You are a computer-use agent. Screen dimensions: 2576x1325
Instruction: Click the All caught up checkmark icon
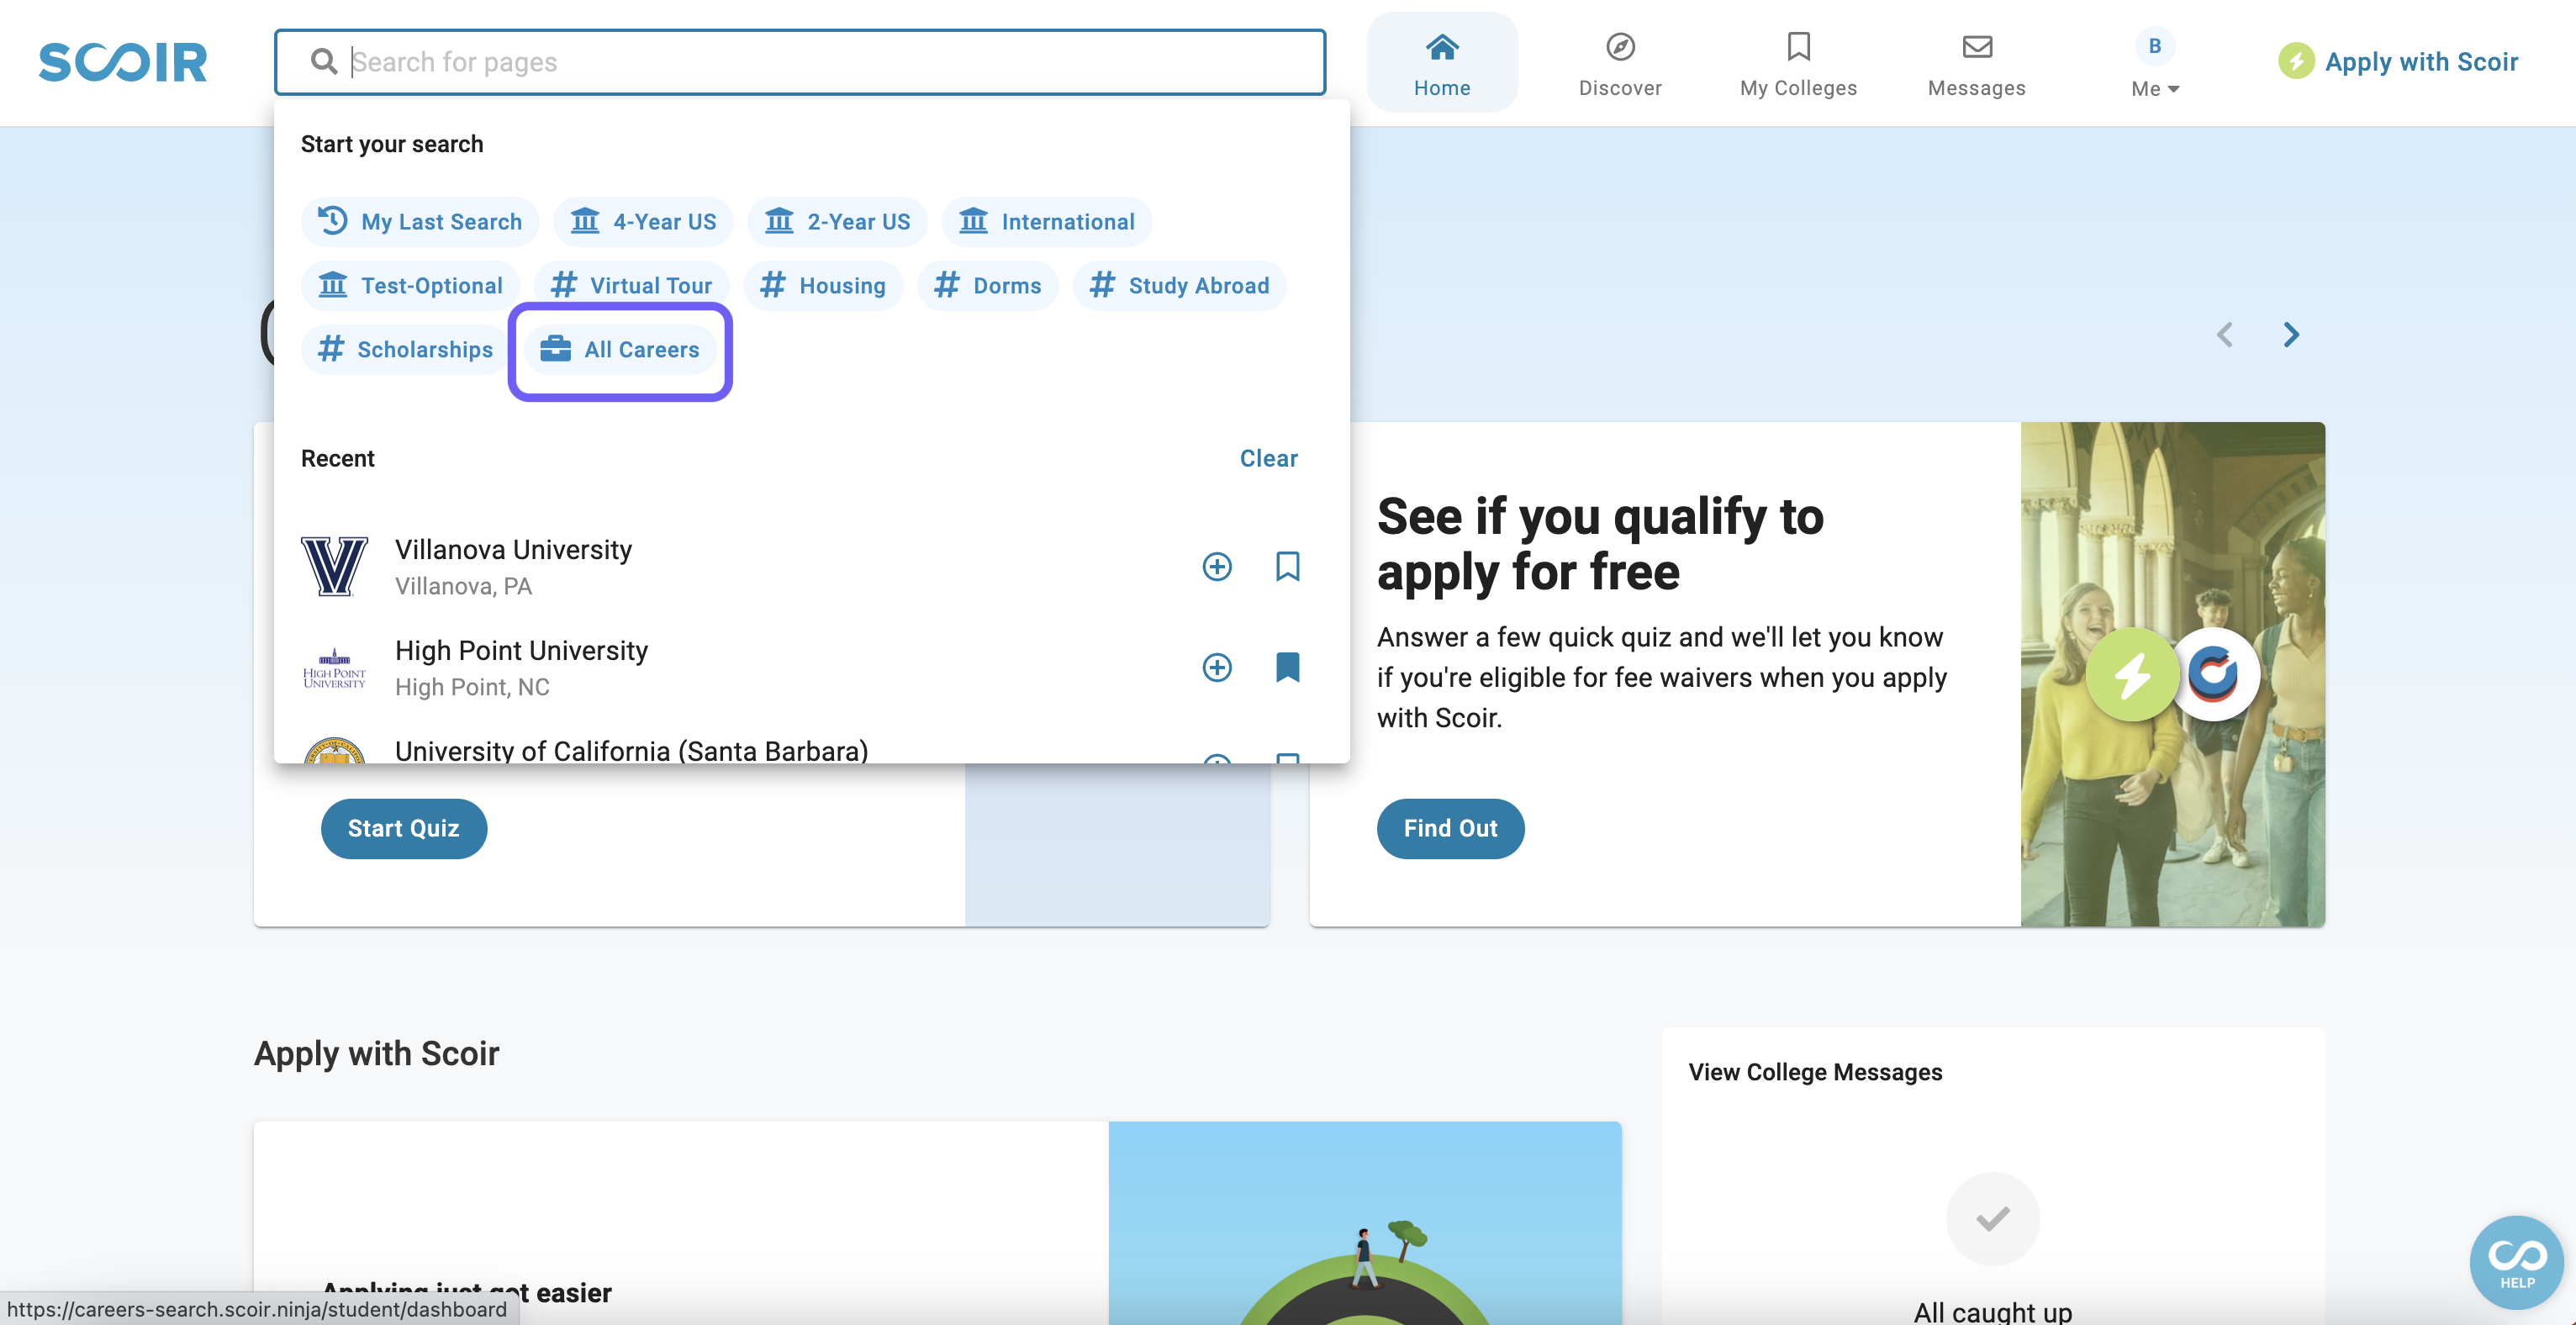pos(1992,1218)
